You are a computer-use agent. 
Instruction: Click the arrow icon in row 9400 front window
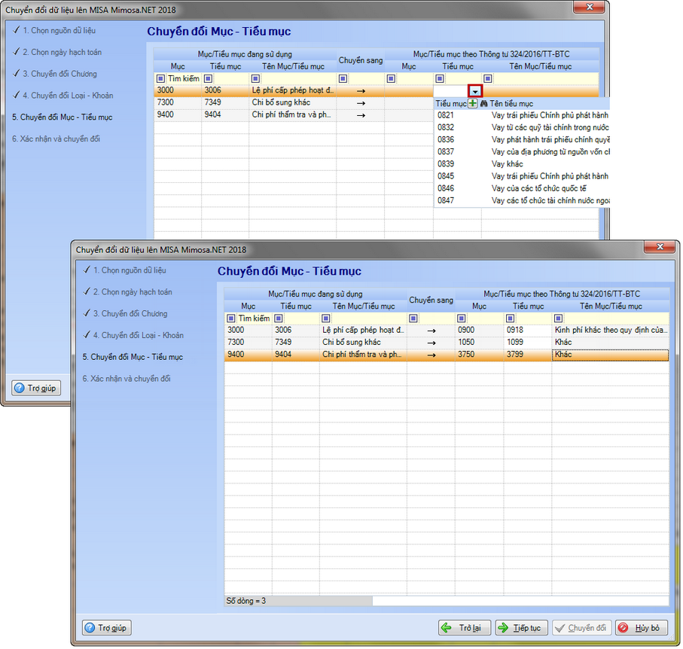(x=431, y=355)
